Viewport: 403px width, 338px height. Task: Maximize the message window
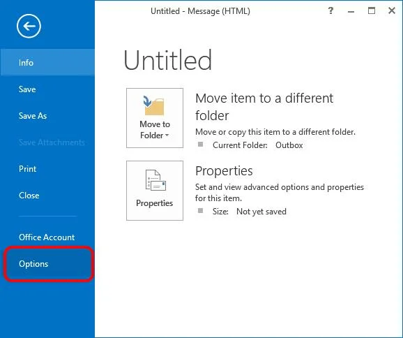[372, 10]
